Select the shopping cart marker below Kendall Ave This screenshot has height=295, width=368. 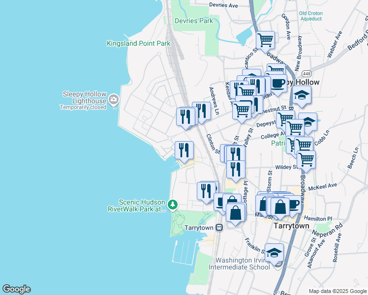point(242,111)
